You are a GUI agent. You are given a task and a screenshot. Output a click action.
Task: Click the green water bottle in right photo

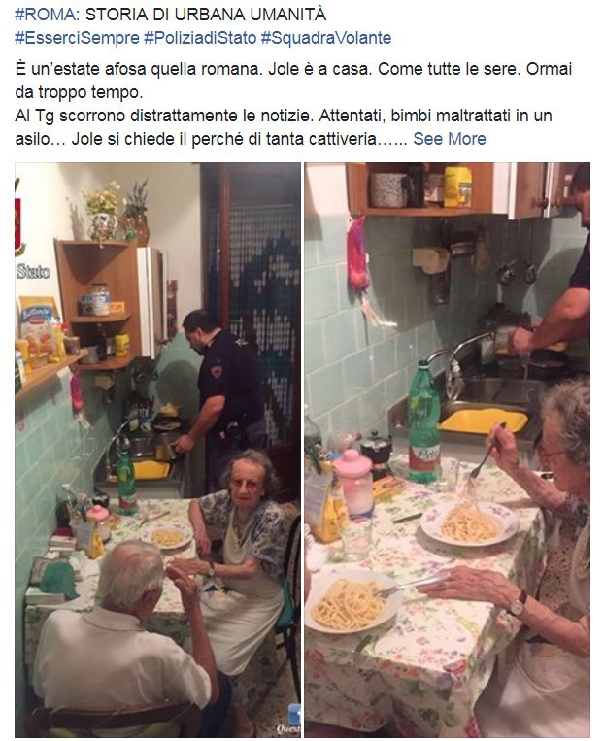[424, 422]
